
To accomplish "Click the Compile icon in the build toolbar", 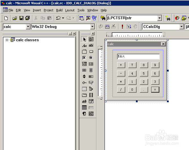I will 101,27.
